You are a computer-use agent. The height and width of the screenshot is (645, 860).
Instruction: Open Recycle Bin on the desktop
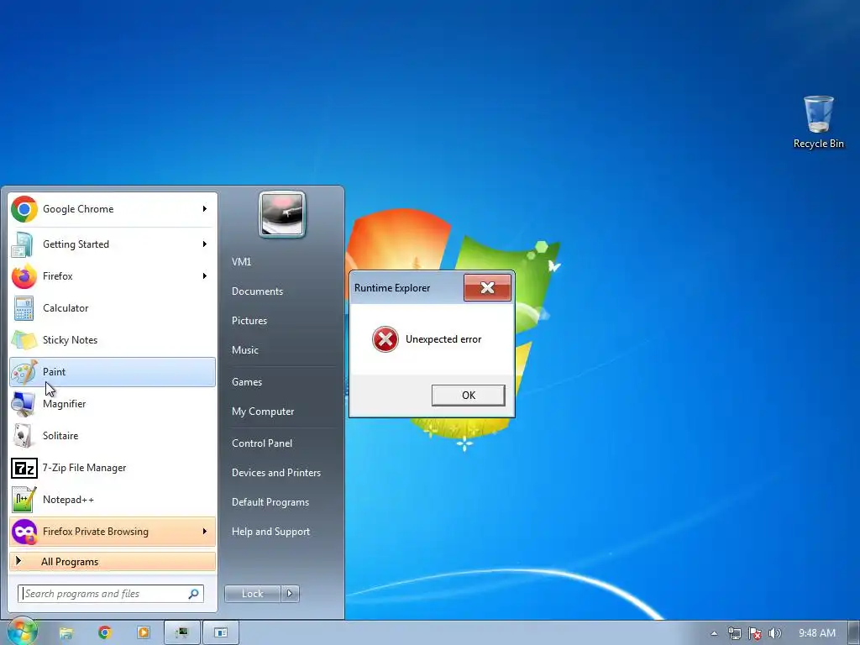[818, 122]
